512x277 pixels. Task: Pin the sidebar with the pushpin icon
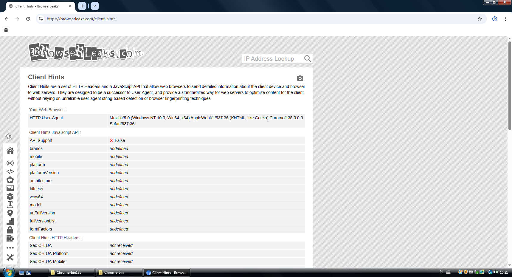pyautogui.click(x=9, y=137)
